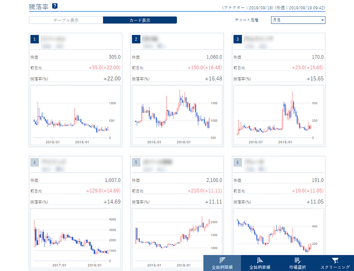Click rank badge number 3
The image size is (354, 271).
click(x=237, y=39)
